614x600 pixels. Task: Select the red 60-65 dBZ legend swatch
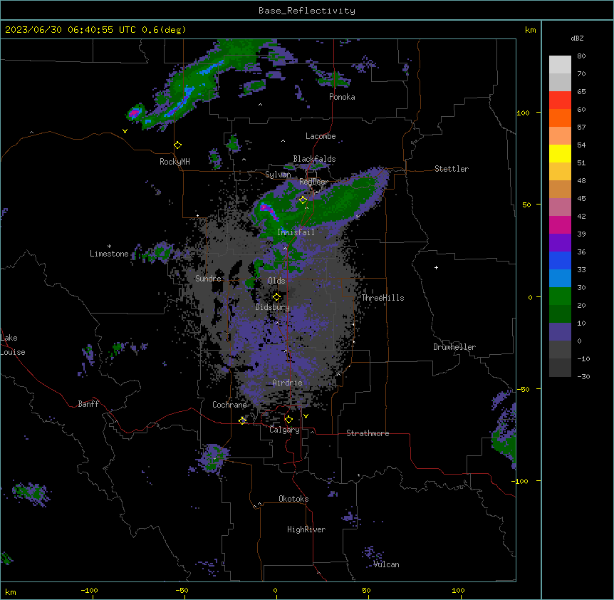point(560,100)
